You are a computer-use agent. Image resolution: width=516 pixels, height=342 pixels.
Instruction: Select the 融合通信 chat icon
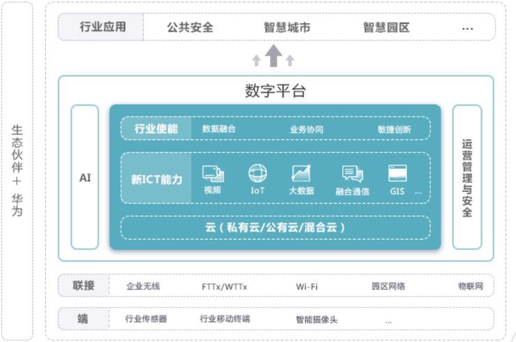click(352, 174)
